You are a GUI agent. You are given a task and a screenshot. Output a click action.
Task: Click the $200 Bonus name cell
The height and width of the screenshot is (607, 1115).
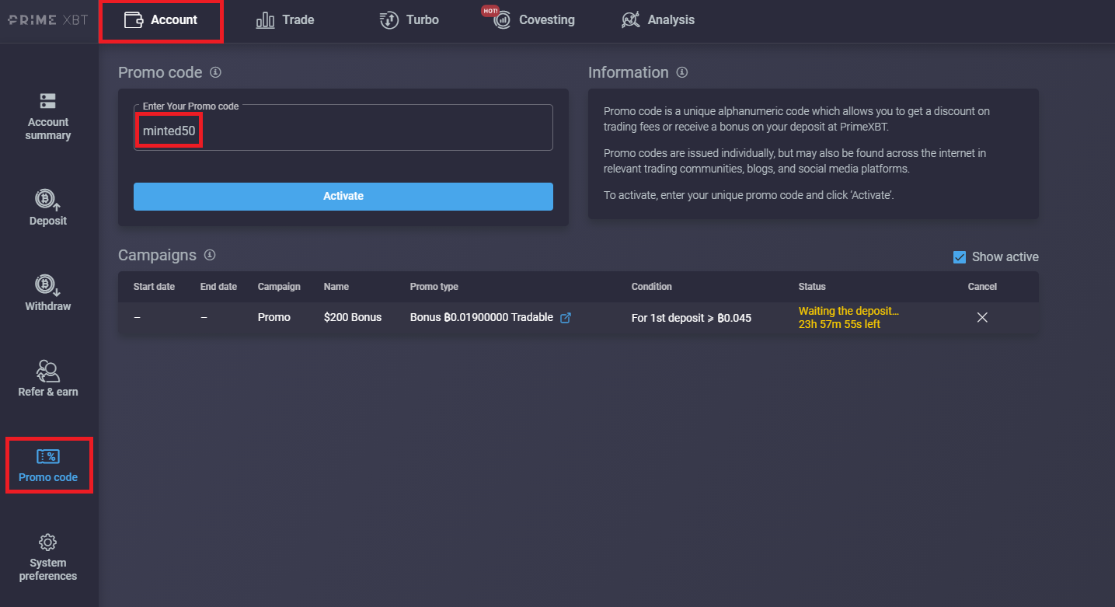pos(353,317)
